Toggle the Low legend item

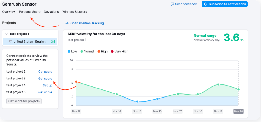[72, 52]
